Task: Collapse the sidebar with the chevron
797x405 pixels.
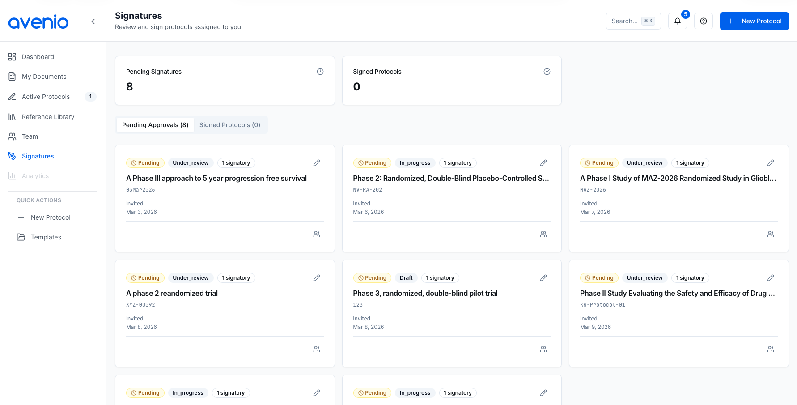Action: click(x=93, y=21)
